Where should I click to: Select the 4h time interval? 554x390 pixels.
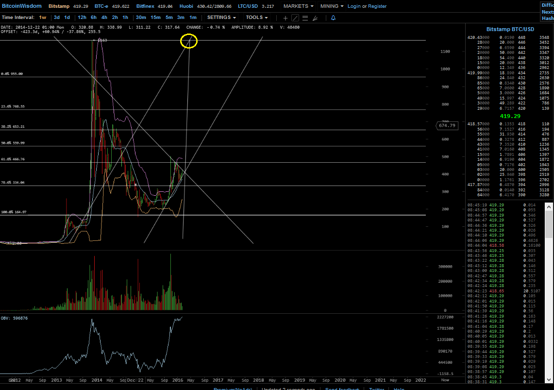[x=104, y=17]
